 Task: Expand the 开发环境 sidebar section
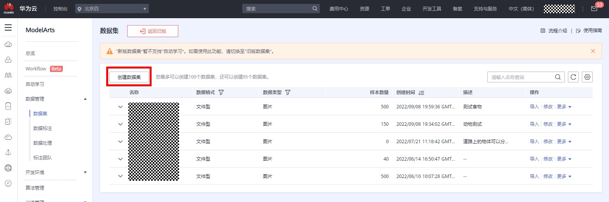pos(85,173)
